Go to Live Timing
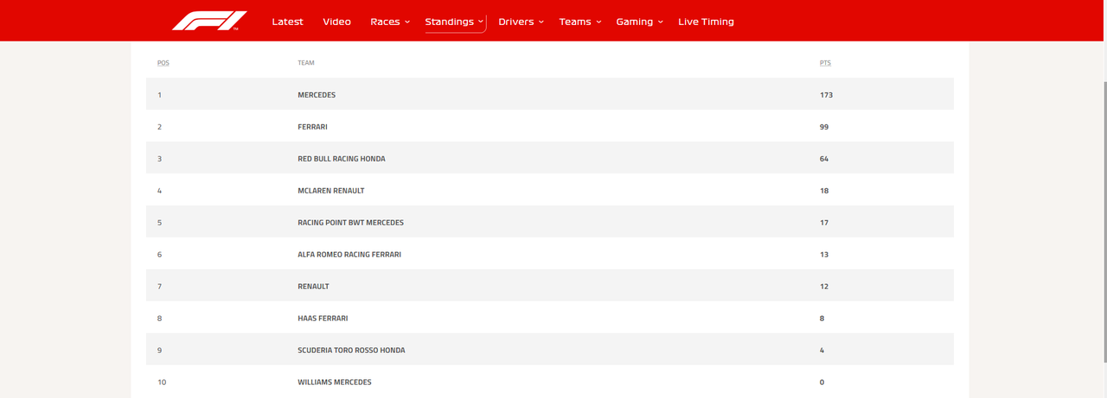The height and width of the screenshot is (398, 1107). pyautogui.click(x=706, y=22)
